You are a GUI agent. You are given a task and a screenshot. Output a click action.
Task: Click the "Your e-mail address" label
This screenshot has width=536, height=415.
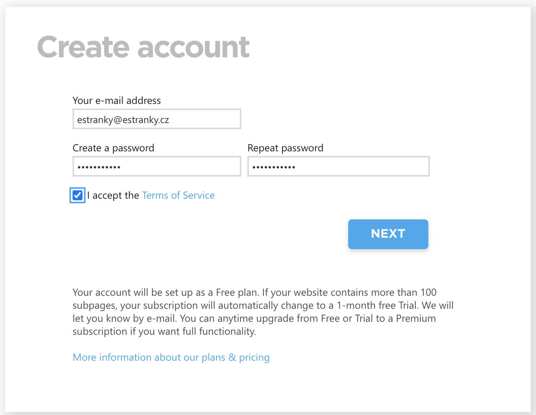tap(116, 101)
